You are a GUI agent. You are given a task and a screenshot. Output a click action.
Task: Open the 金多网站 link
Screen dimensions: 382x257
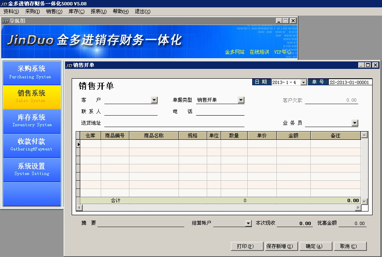[235, 52]
